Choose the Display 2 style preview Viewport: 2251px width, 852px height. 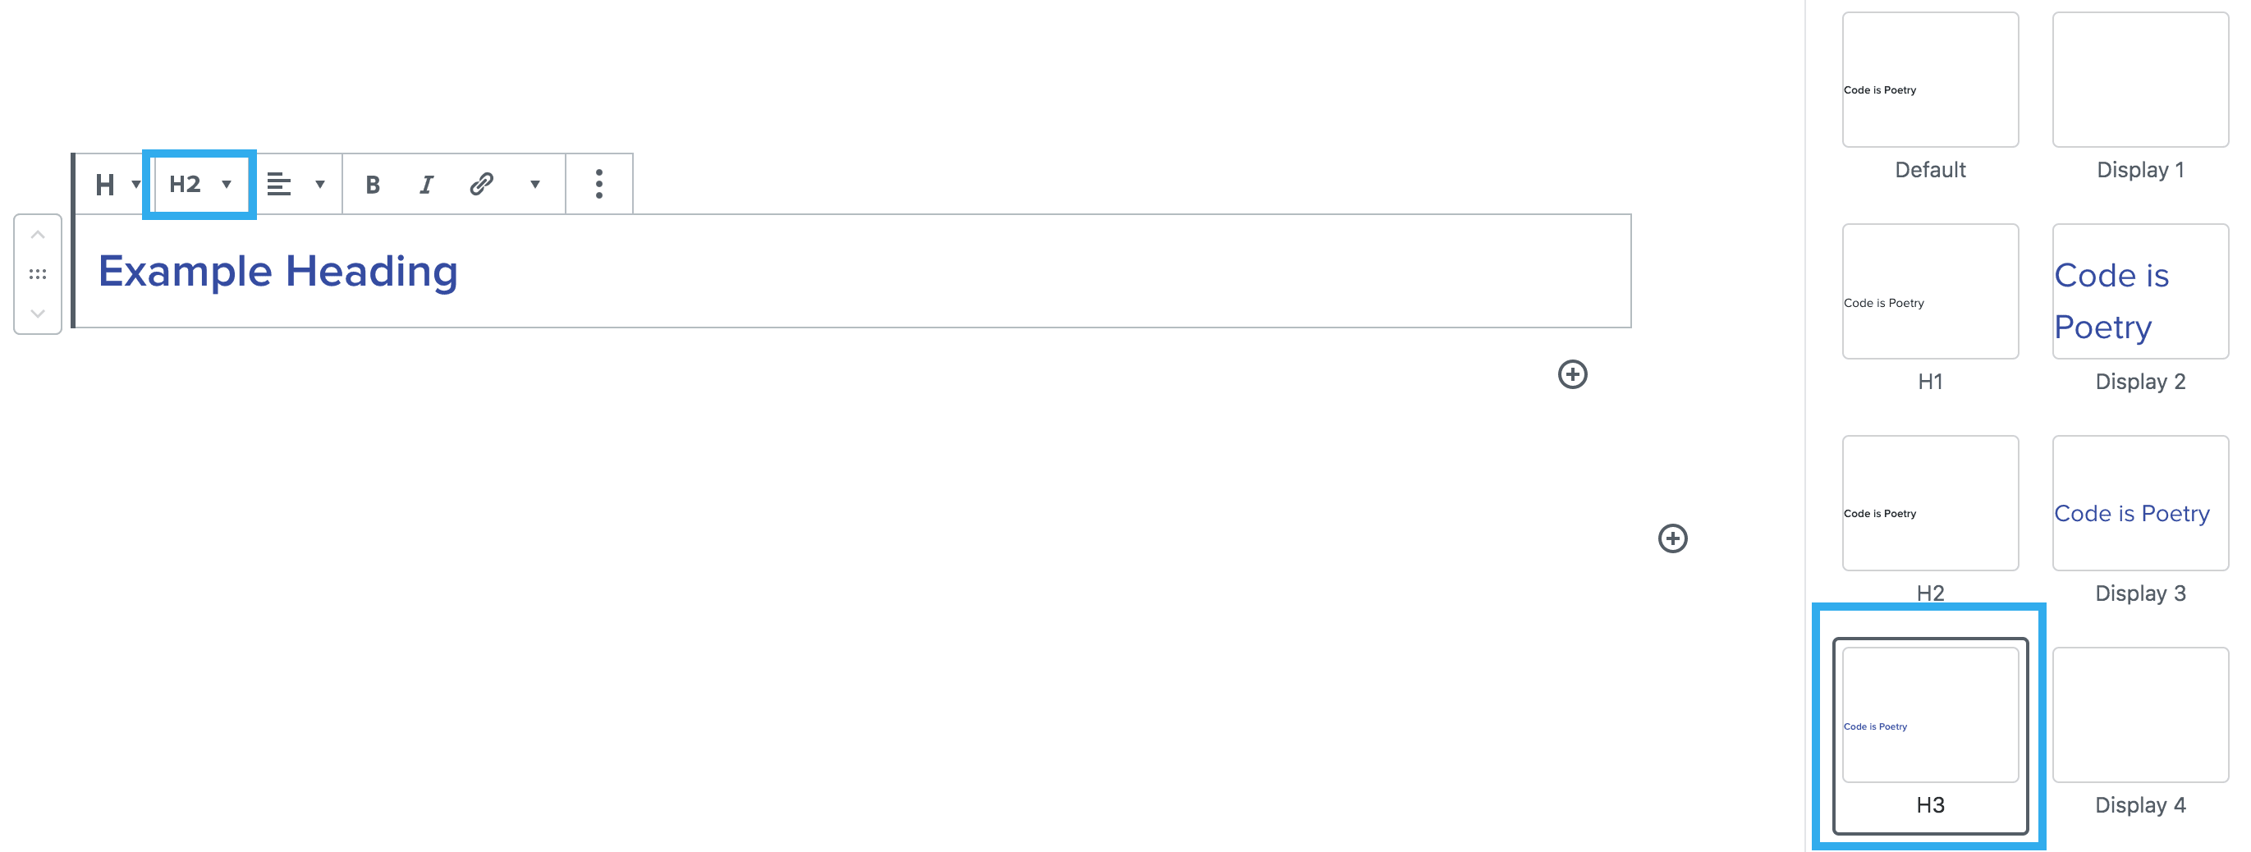coord(2139,292)
